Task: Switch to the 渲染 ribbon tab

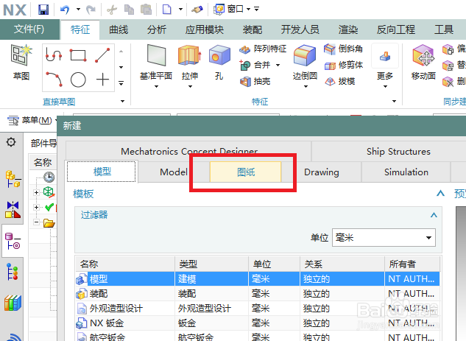Action: coord(348,29)
